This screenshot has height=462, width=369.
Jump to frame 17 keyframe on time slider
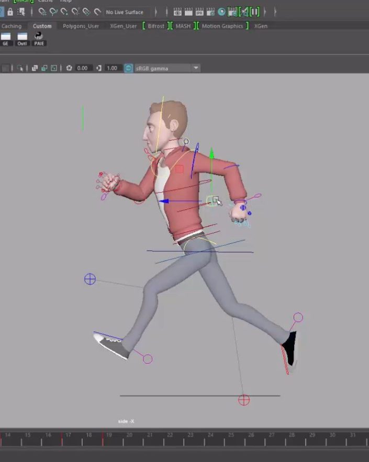point(62,439)
